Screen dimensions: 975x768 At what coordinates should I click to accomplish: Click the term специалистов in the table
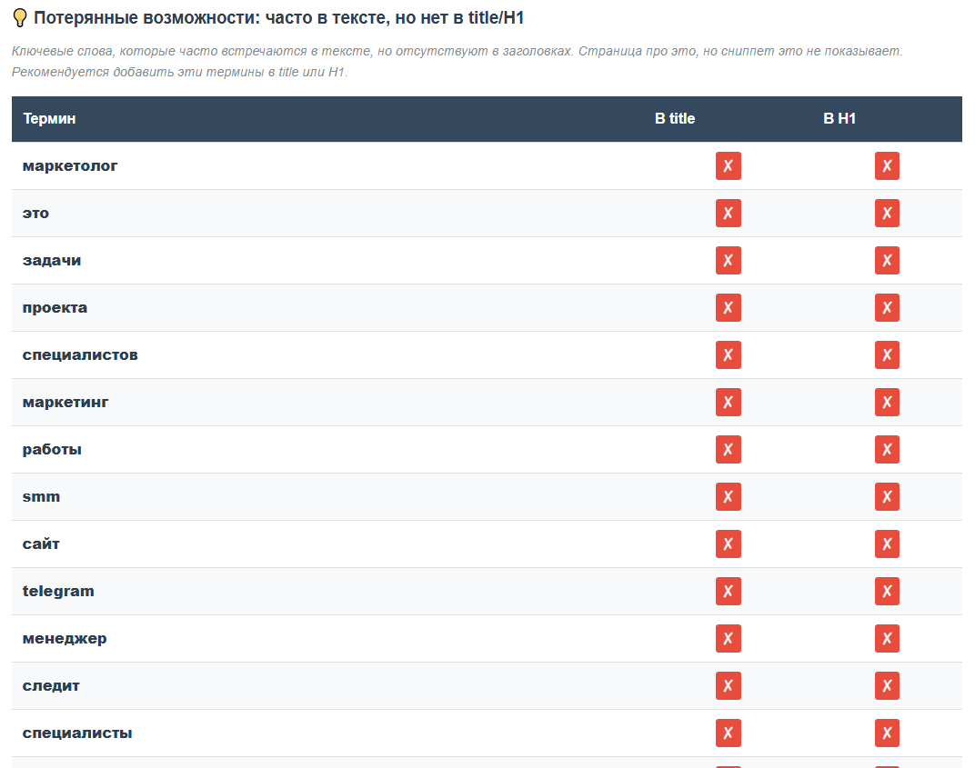[80, 354]
